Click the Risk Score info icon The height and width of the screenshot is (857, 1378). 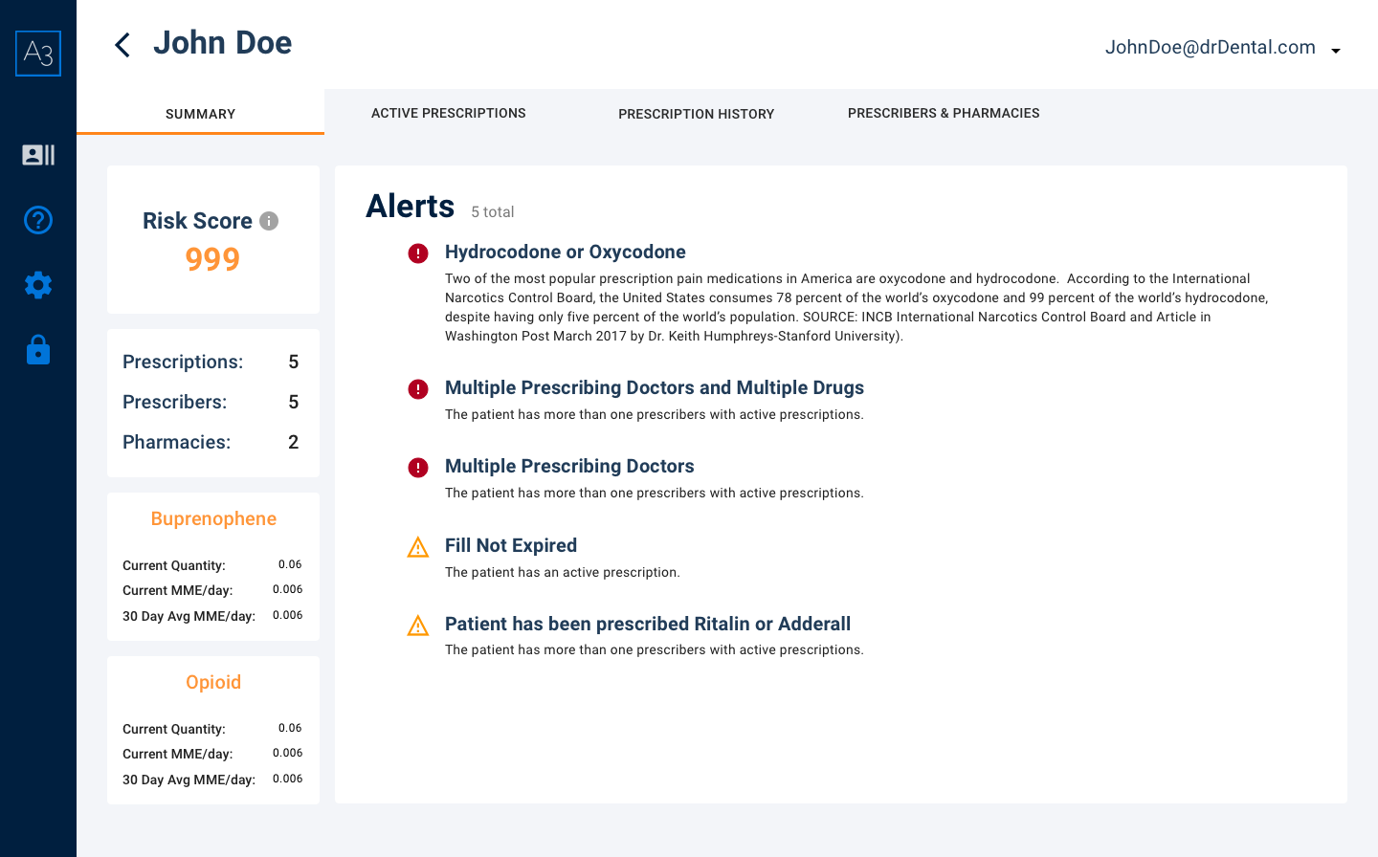pos(270,221)
